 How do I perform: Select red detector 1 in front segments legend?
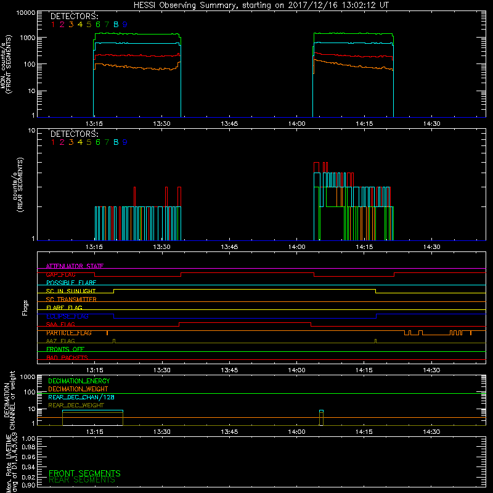(x=53, y=25)
